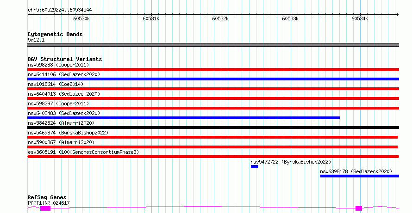Click nsv5842824 (Almarri2020) label
The image size is (412, 213).
61,123
